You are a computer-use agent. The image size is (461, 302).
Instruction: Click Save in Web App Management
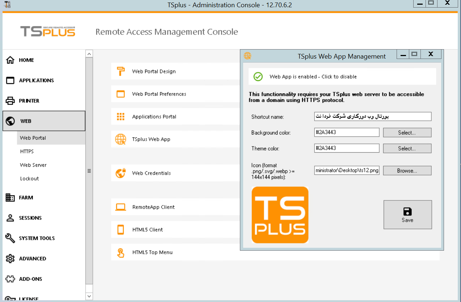(x=407, y=214)
